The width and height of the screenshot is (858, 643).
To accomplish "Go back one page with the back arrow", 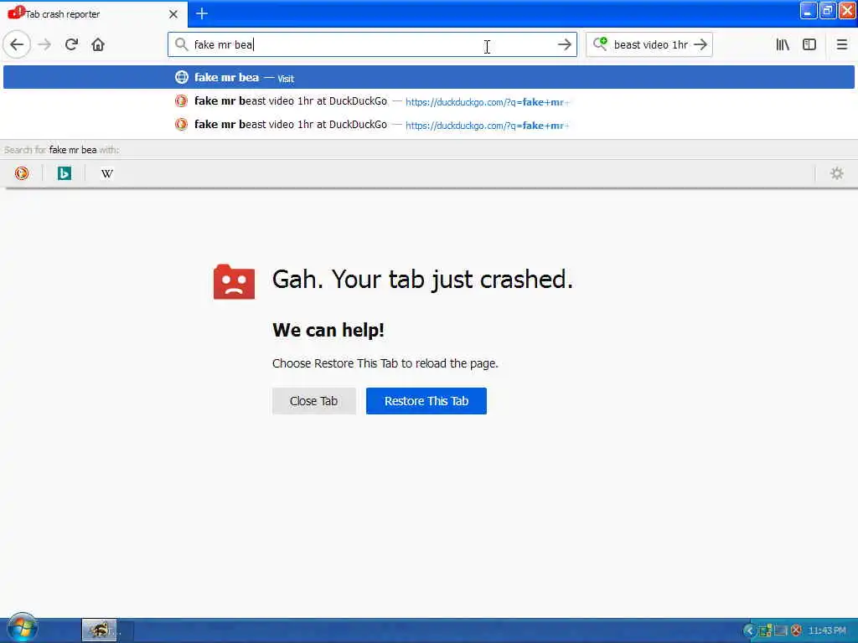I will [17, 45].
